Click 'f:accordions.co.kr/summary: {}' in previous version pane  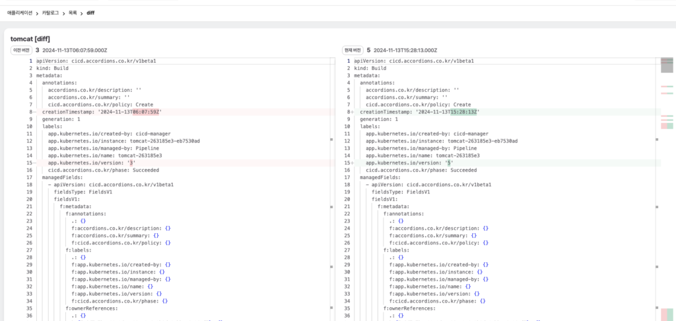click(x=115, y=236)
